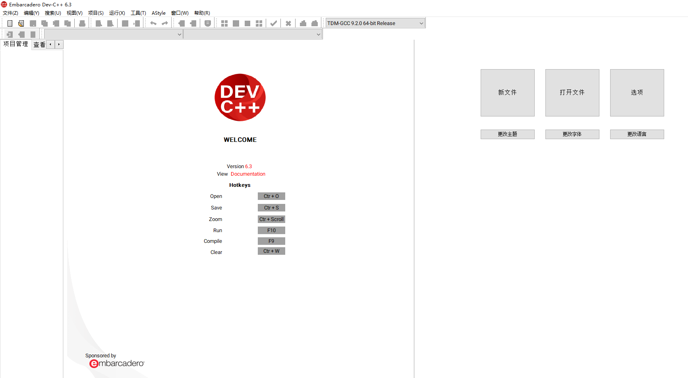Click the Zoom hotkey label
The width and height of the screenshot is (688, 378).
point(216,219)
